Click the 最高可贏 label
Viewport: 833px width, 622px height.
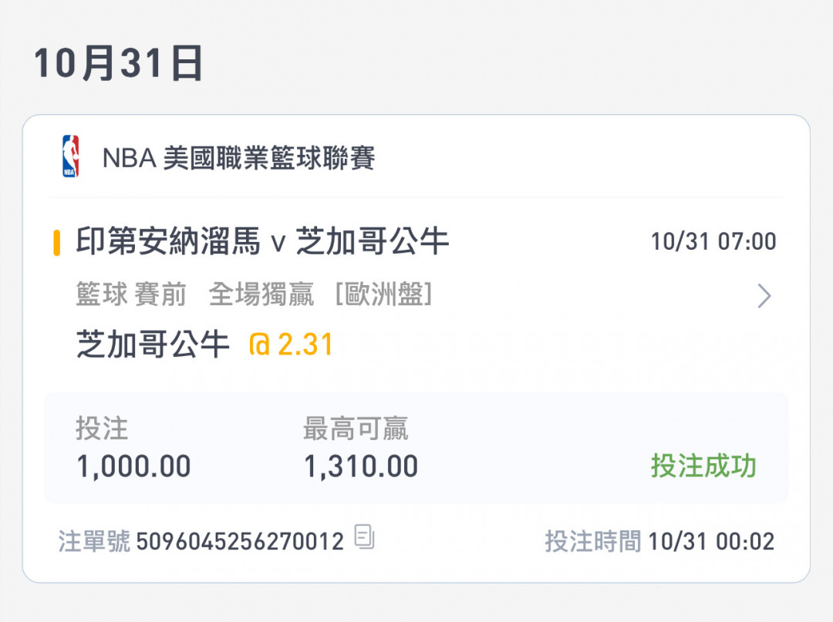pos(355,429)
